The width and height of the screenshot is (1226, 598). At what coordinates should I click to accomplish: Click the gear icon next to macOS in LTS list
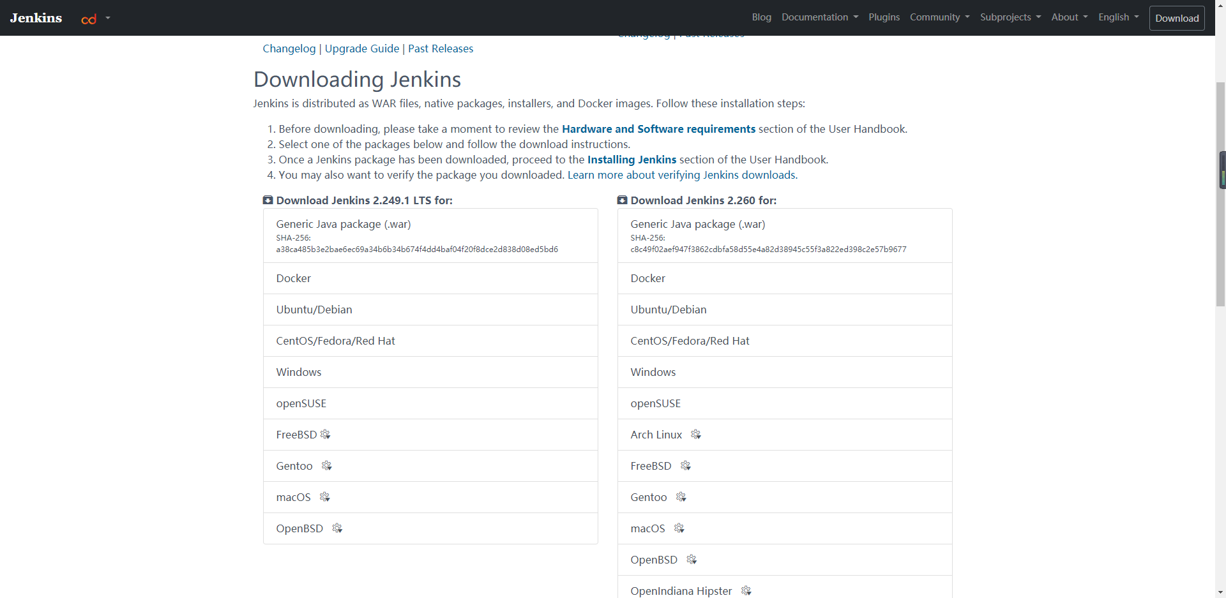[x=325, y=497]
